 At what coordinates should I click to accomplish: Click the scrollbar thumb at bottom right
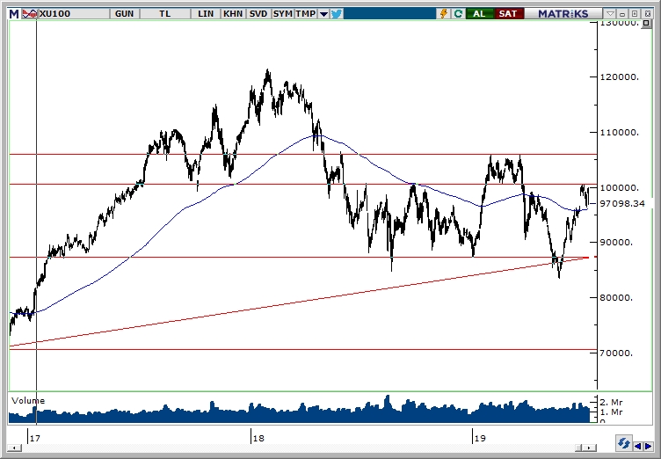pyautogui.click(x=580, y=448)
